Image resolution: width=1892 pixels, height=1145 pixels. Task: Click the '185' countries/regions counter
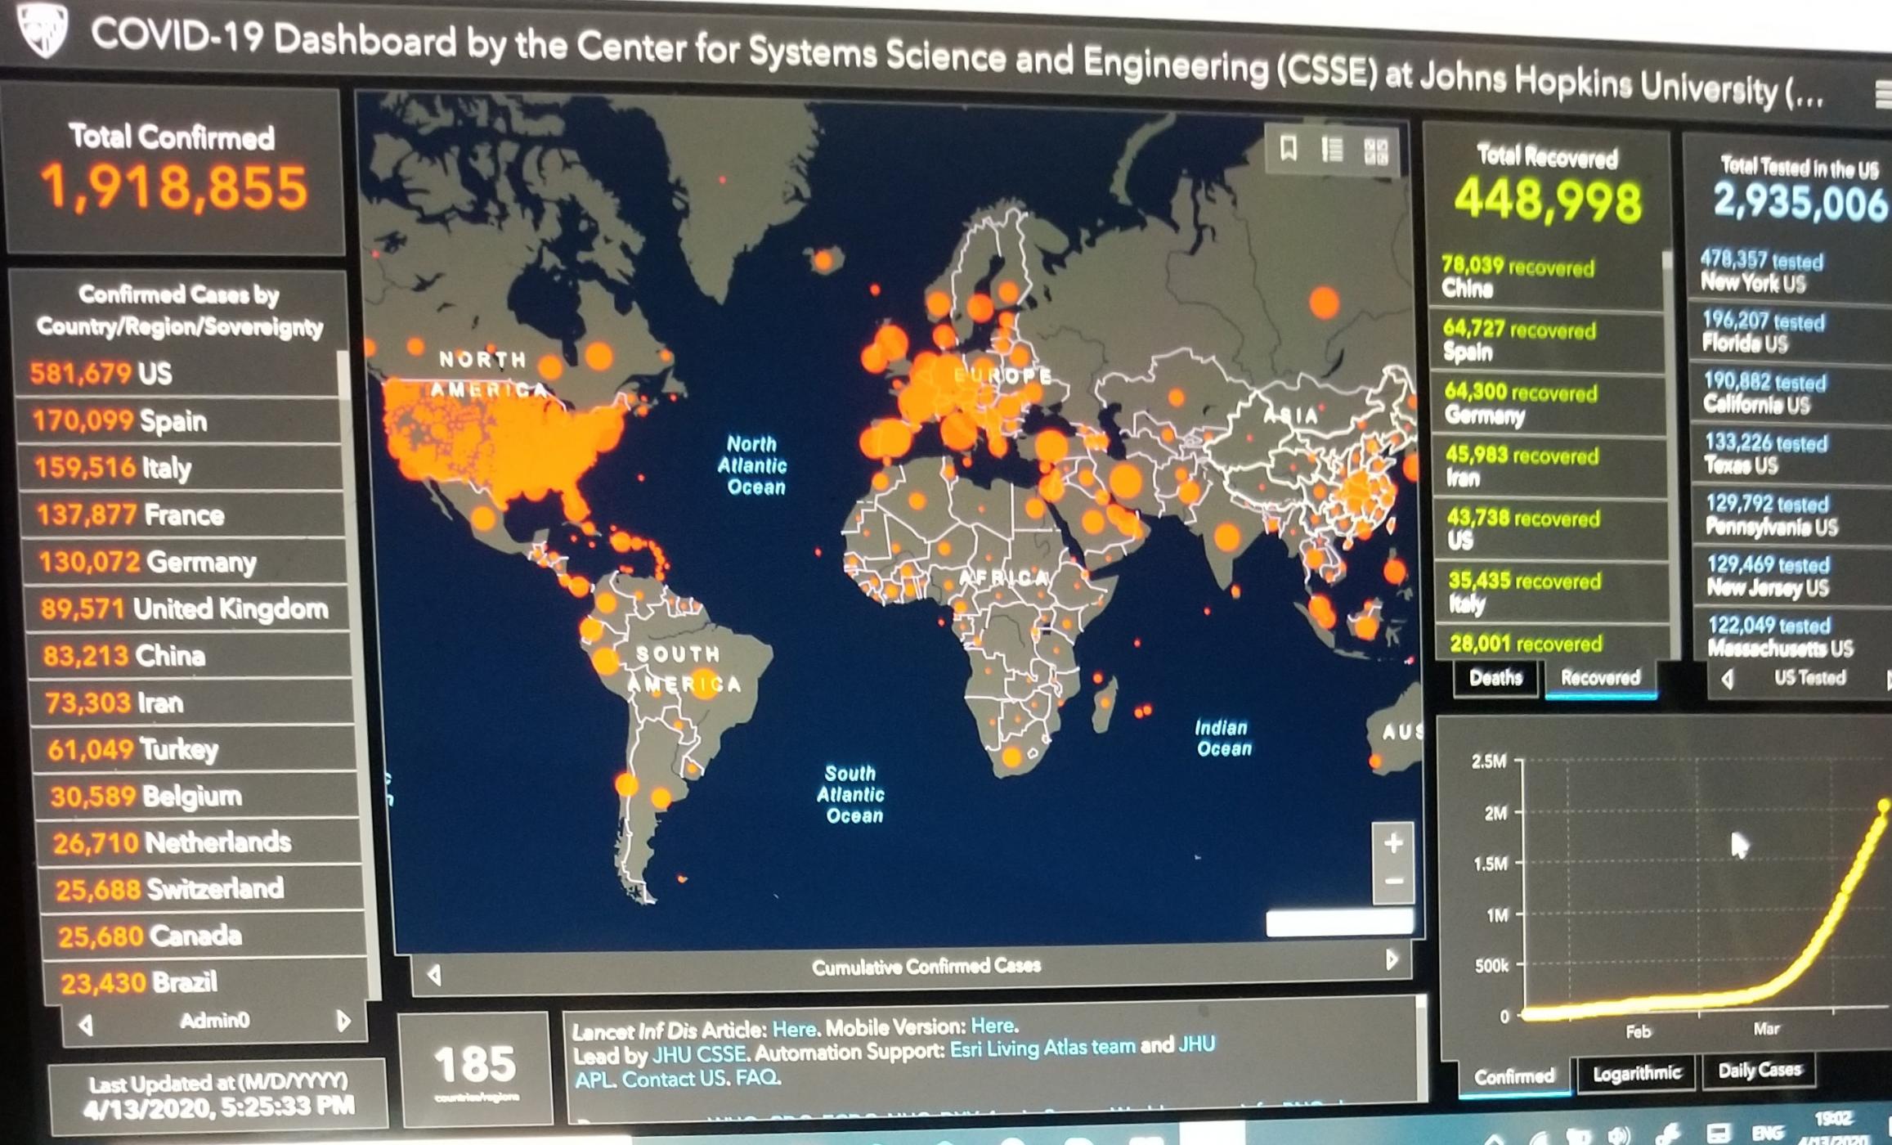(476, 1071)
